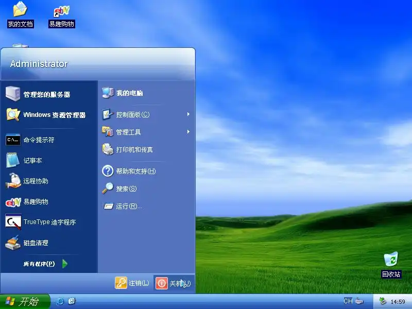The height and width of the screenshot is (309, 412).
Task: Click the 开始 start button
Action: (x=25, y=301)
